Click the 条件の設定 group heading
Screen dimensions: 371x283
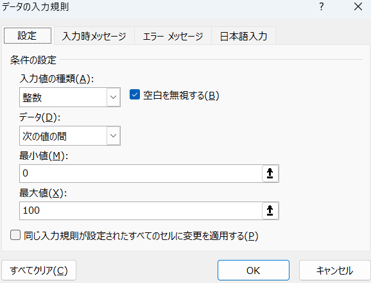point(33,60)
